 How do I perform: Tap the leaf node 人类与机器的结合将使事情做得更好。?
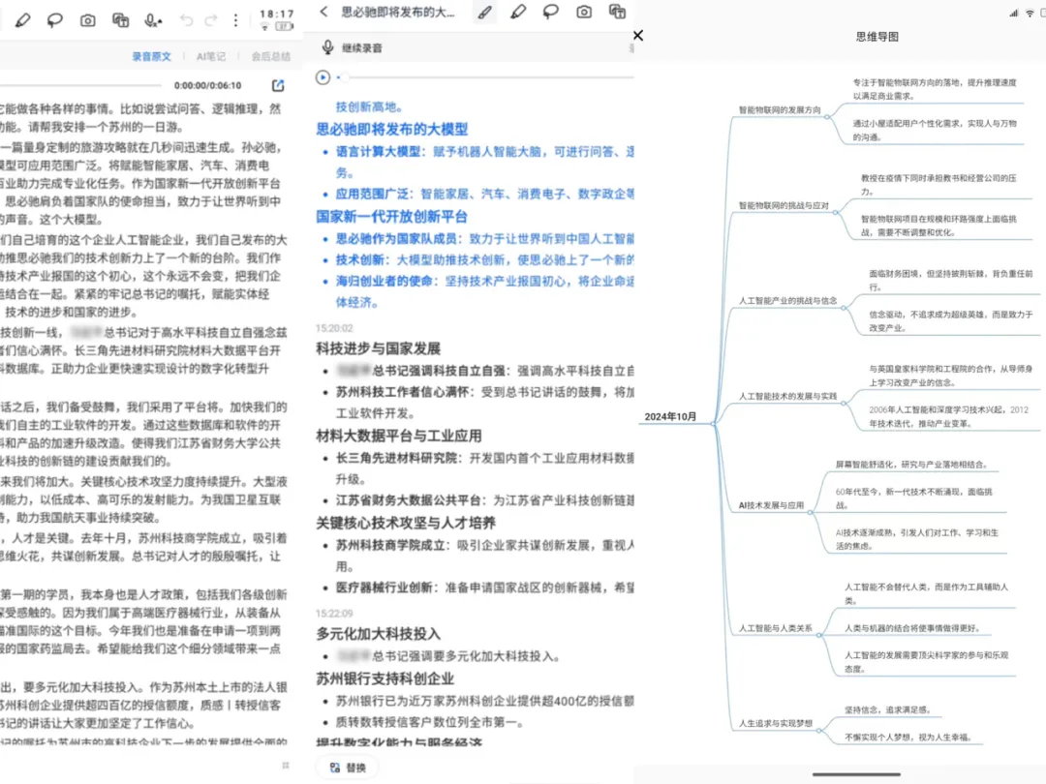[912, 628]
